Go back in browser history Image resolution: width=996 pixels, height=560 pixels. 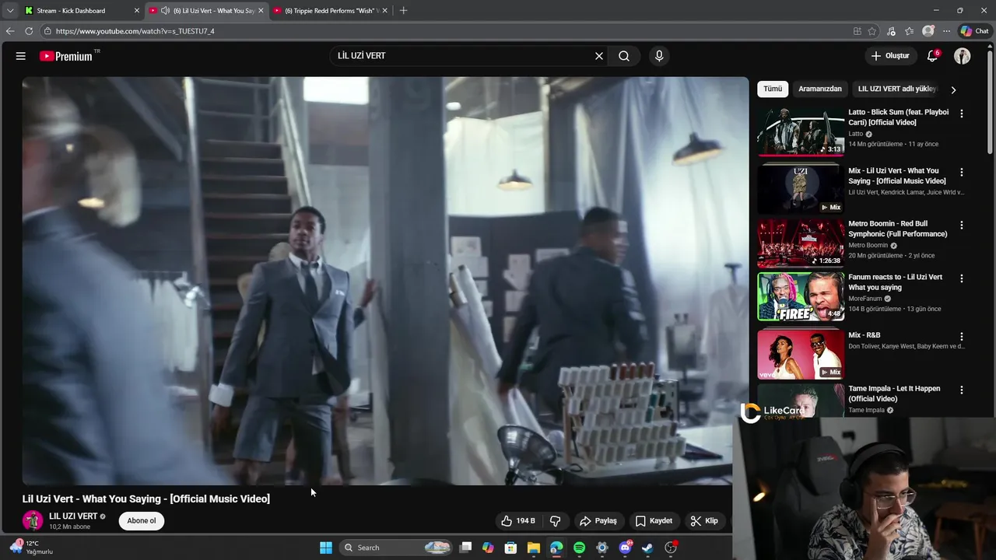pyautogui.click(x=9, y=31)
